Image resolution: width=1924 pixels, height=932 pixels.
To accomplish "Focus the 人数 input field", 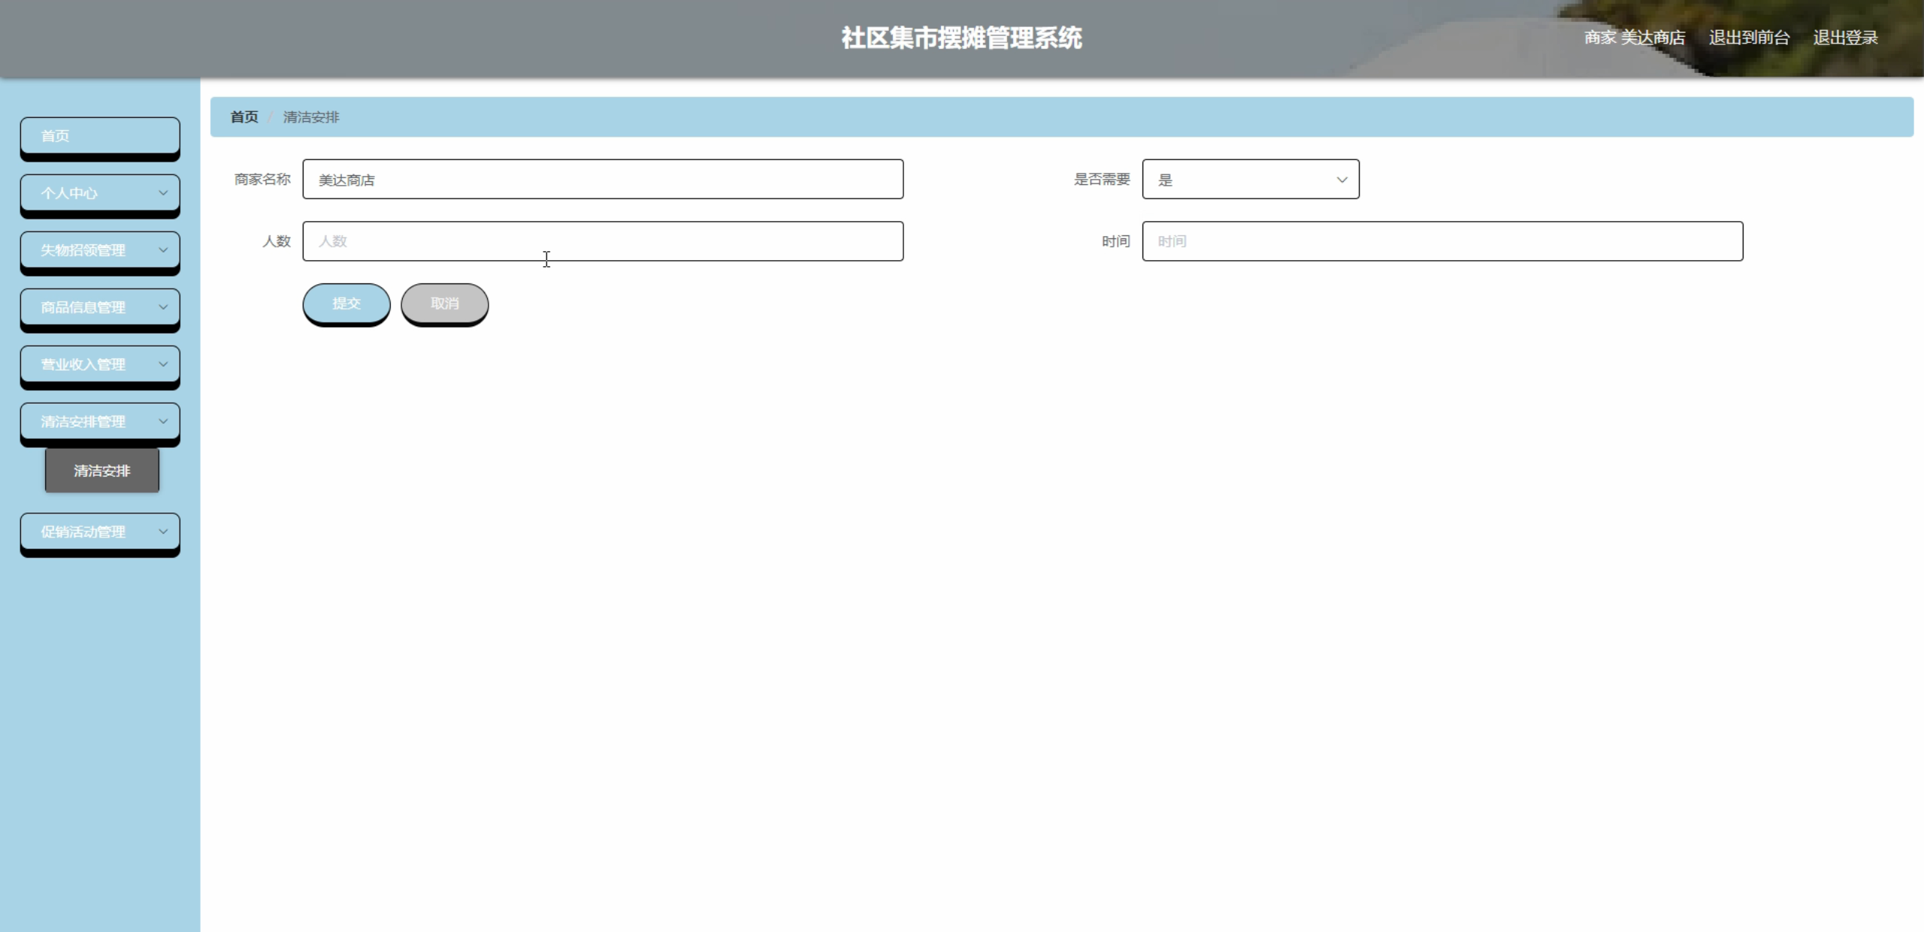I will (x=603, y=241).
